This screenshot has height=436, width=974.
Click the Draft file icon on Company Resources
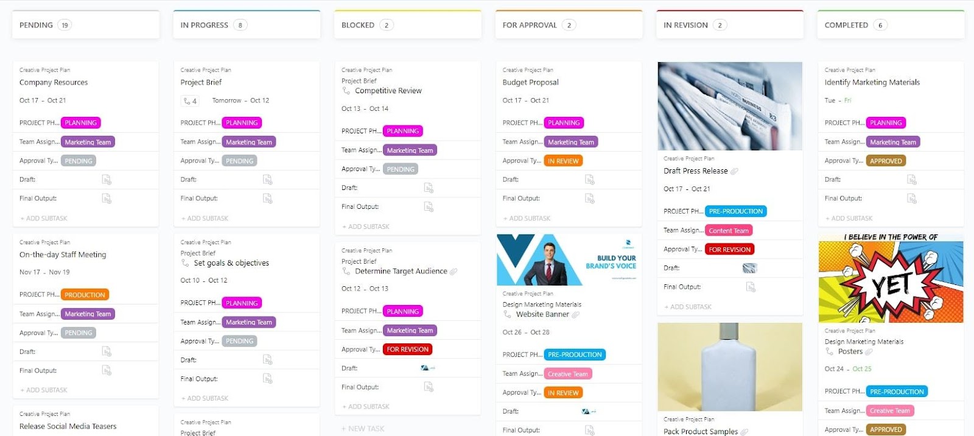click(x=107, y=180)
